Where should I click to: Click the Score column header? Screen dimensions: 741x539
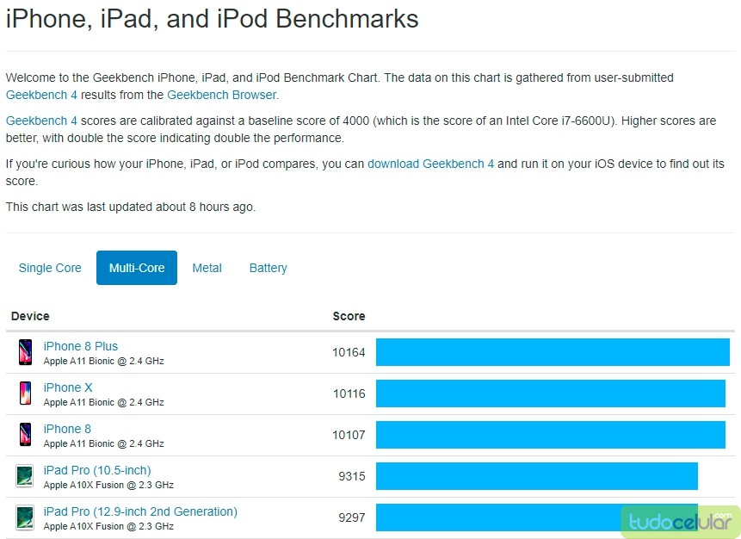coord(349,316)
